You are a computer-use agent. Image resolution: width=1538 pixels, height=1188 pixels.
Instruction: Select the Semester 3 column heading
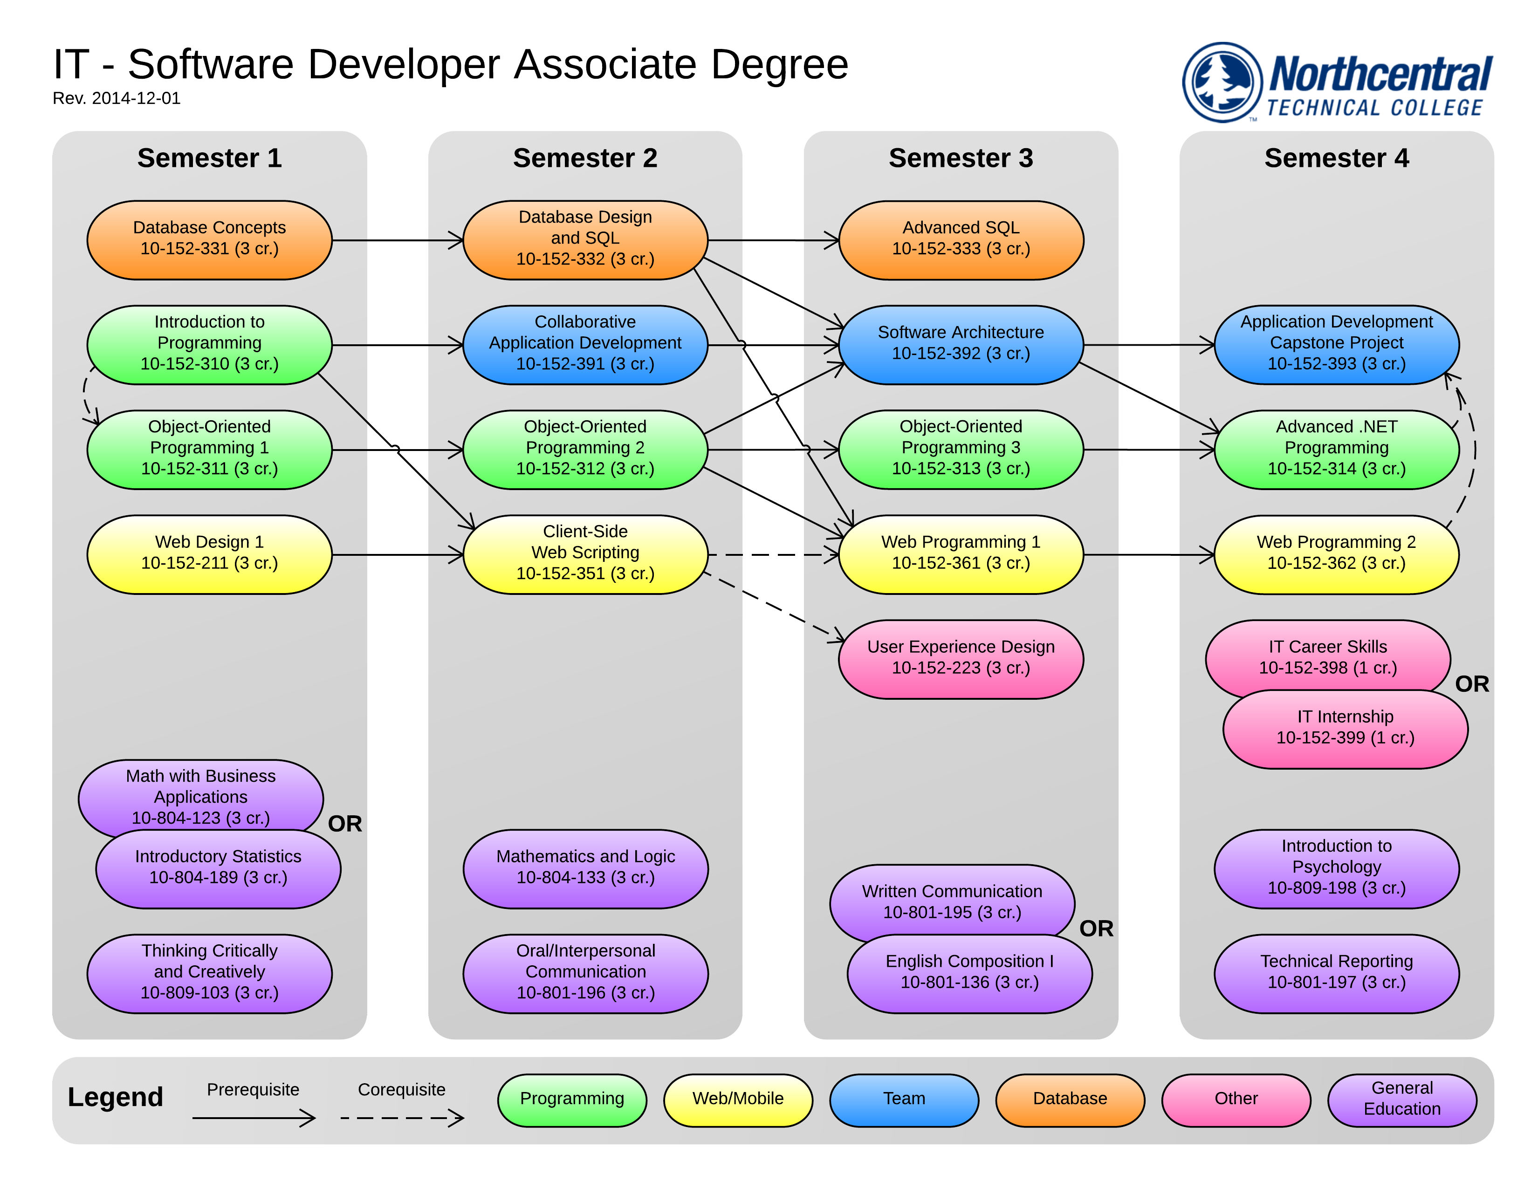pyautogui.click(x=961, y=158)
